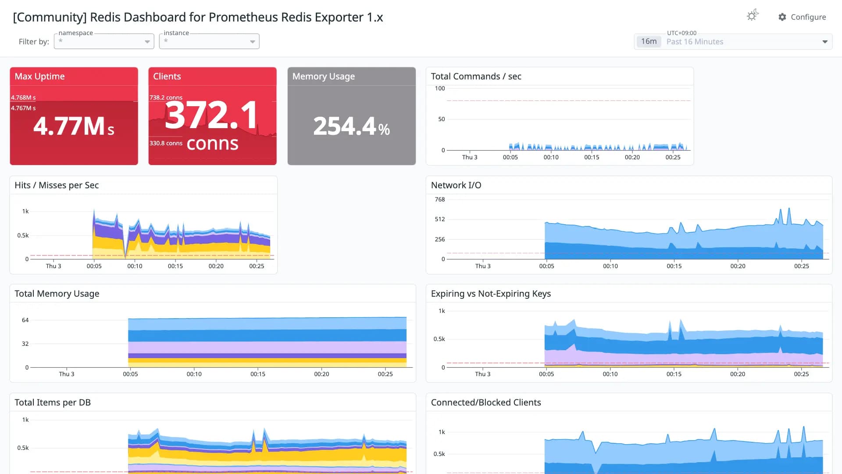Click the Configure gear icon
The image size is (842, 474).
point(782,17)
